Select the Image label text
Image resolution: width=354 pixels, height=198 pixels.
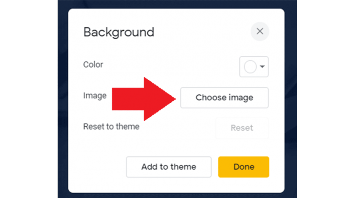coord(95,96)
